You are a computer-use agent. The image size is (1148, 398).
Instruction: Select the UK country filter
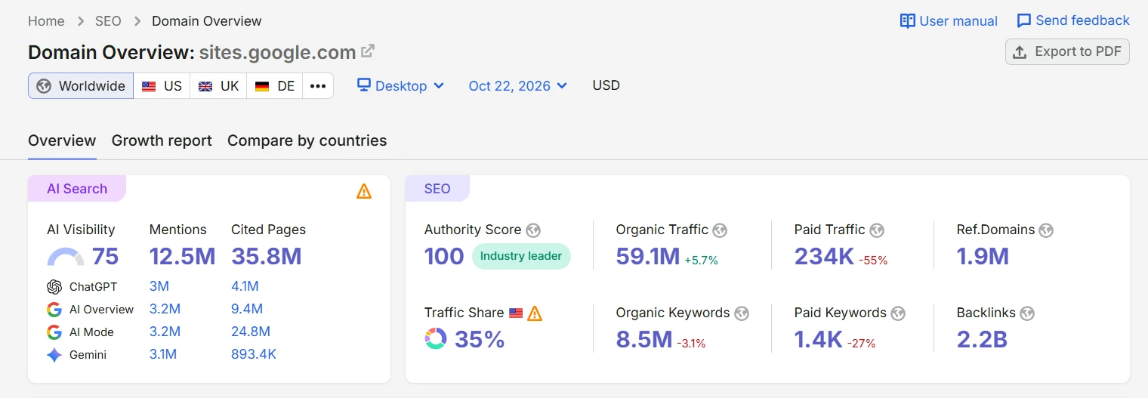(218, 86)
